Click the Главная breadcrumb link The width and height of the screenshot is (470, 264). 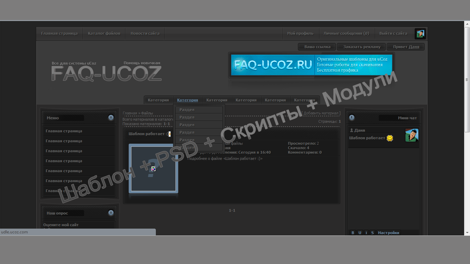point(130,113)
